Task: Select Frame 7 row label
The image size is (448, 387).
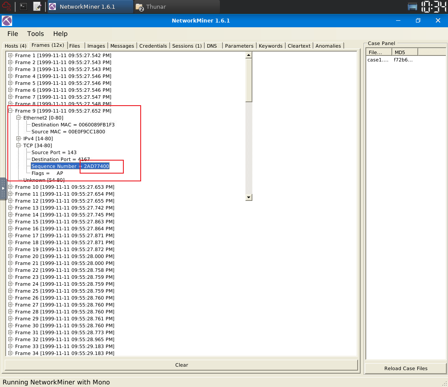Action: [x=63, y=97]
